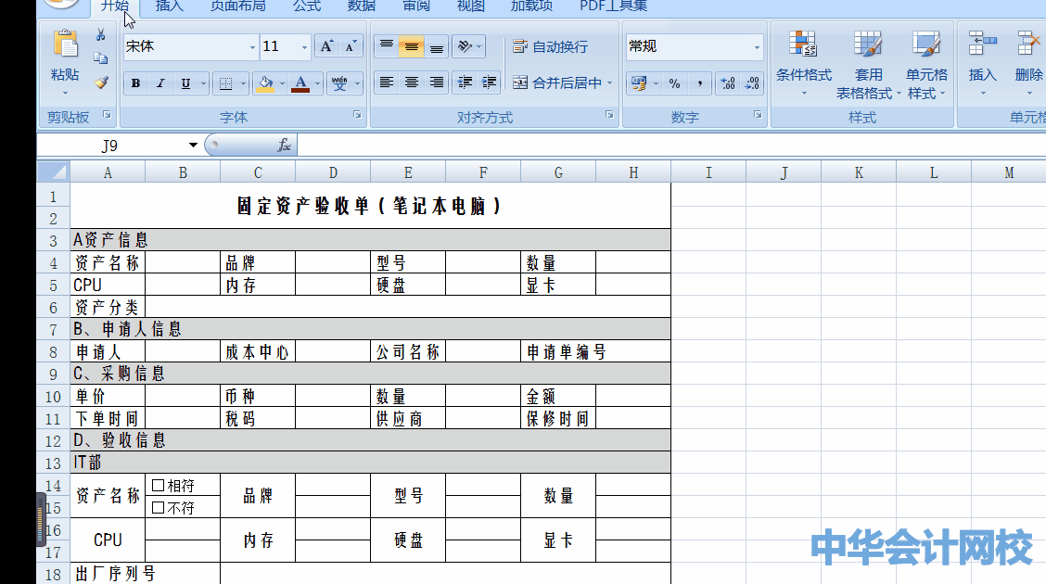The image size is (1046, 584).
Task: Select the Format Painter brush
Action: 101,83
